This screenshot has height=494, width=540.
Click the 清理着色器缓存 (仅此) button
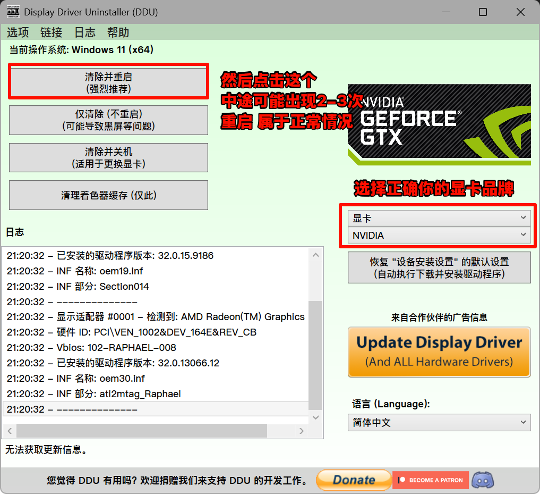[108, 195]
